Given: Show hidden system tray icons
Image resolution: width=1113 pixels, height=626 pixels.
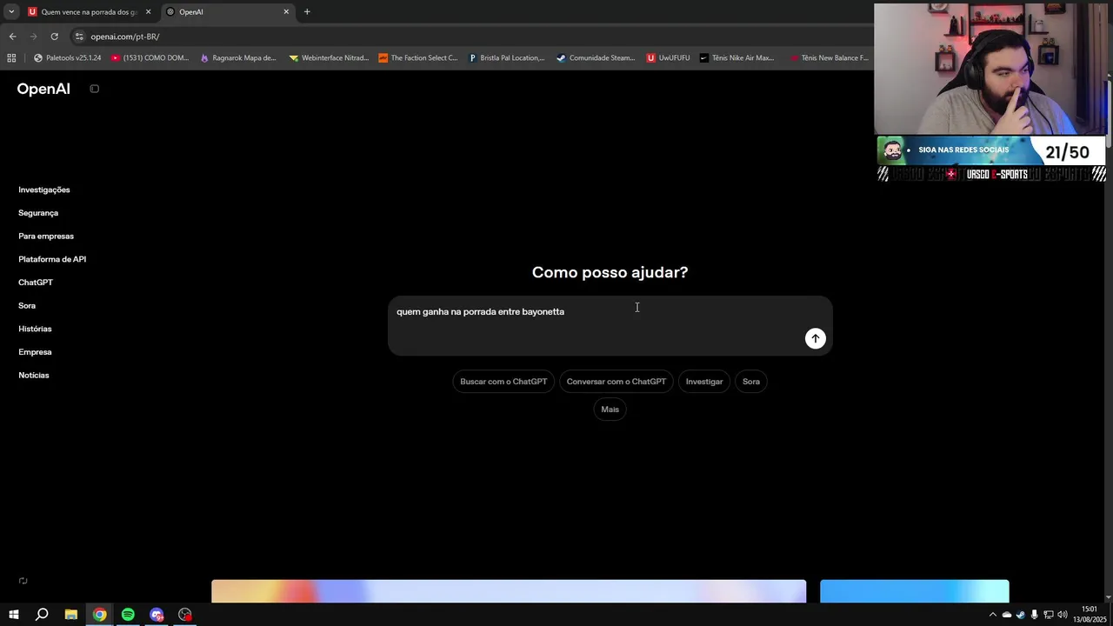Looking at the screenshot, I should [x=993, y=615].
